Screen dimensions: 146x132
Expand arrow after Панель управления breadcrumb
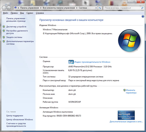(x=41, y=8)
